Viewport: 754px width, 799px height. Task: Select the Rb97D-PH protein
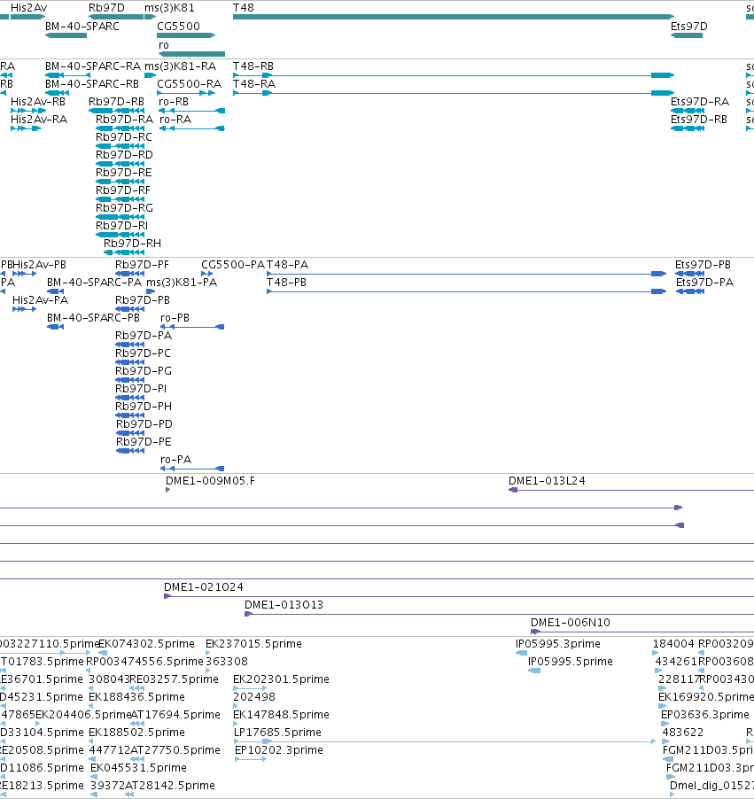click(144, 406)
